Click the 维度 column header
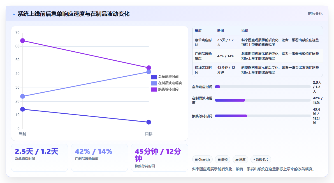This screenshot has width=334, height=183. (198, 31)
